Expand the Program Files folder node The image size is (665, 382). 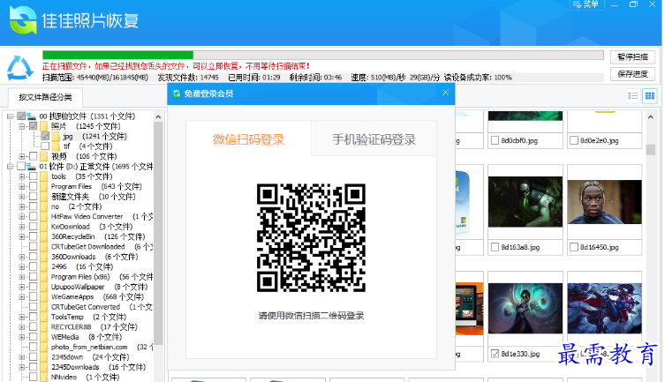pos(21,186)
